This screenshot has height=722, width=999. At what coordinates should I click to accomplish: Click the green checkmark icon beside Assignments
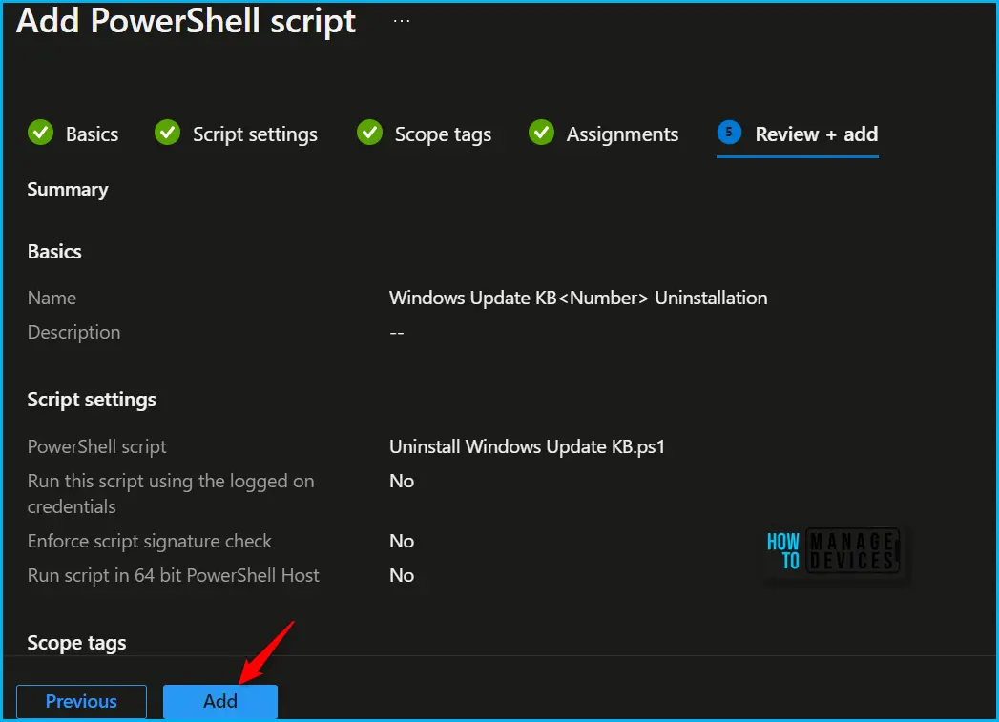click(542, 133)
